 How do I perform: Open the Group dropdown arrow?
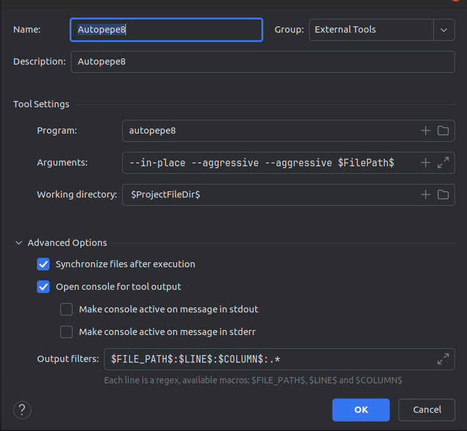click(444, 30)
